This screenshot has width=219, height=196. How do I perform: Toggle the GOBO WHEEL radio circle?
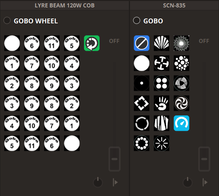(7, 20)
